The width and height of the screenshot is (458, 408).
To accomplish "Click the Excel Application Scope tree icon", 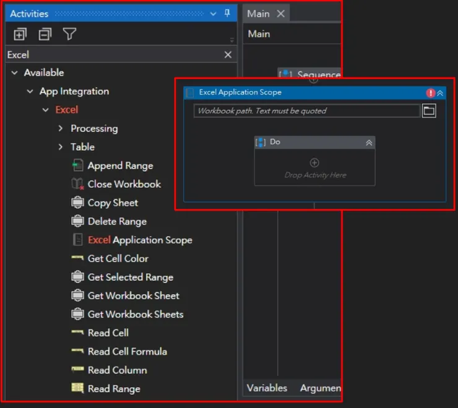I will coord(77,240).
